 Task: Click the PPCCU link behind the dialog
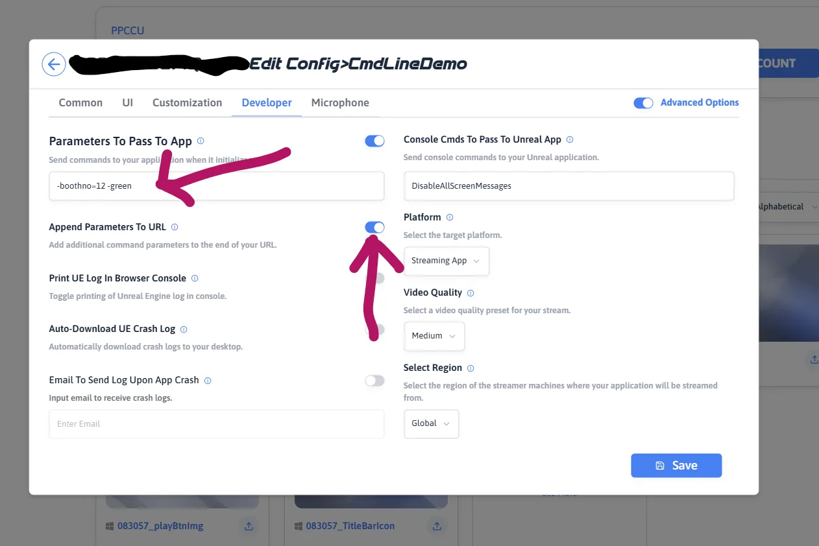click(x=128, y=30)
